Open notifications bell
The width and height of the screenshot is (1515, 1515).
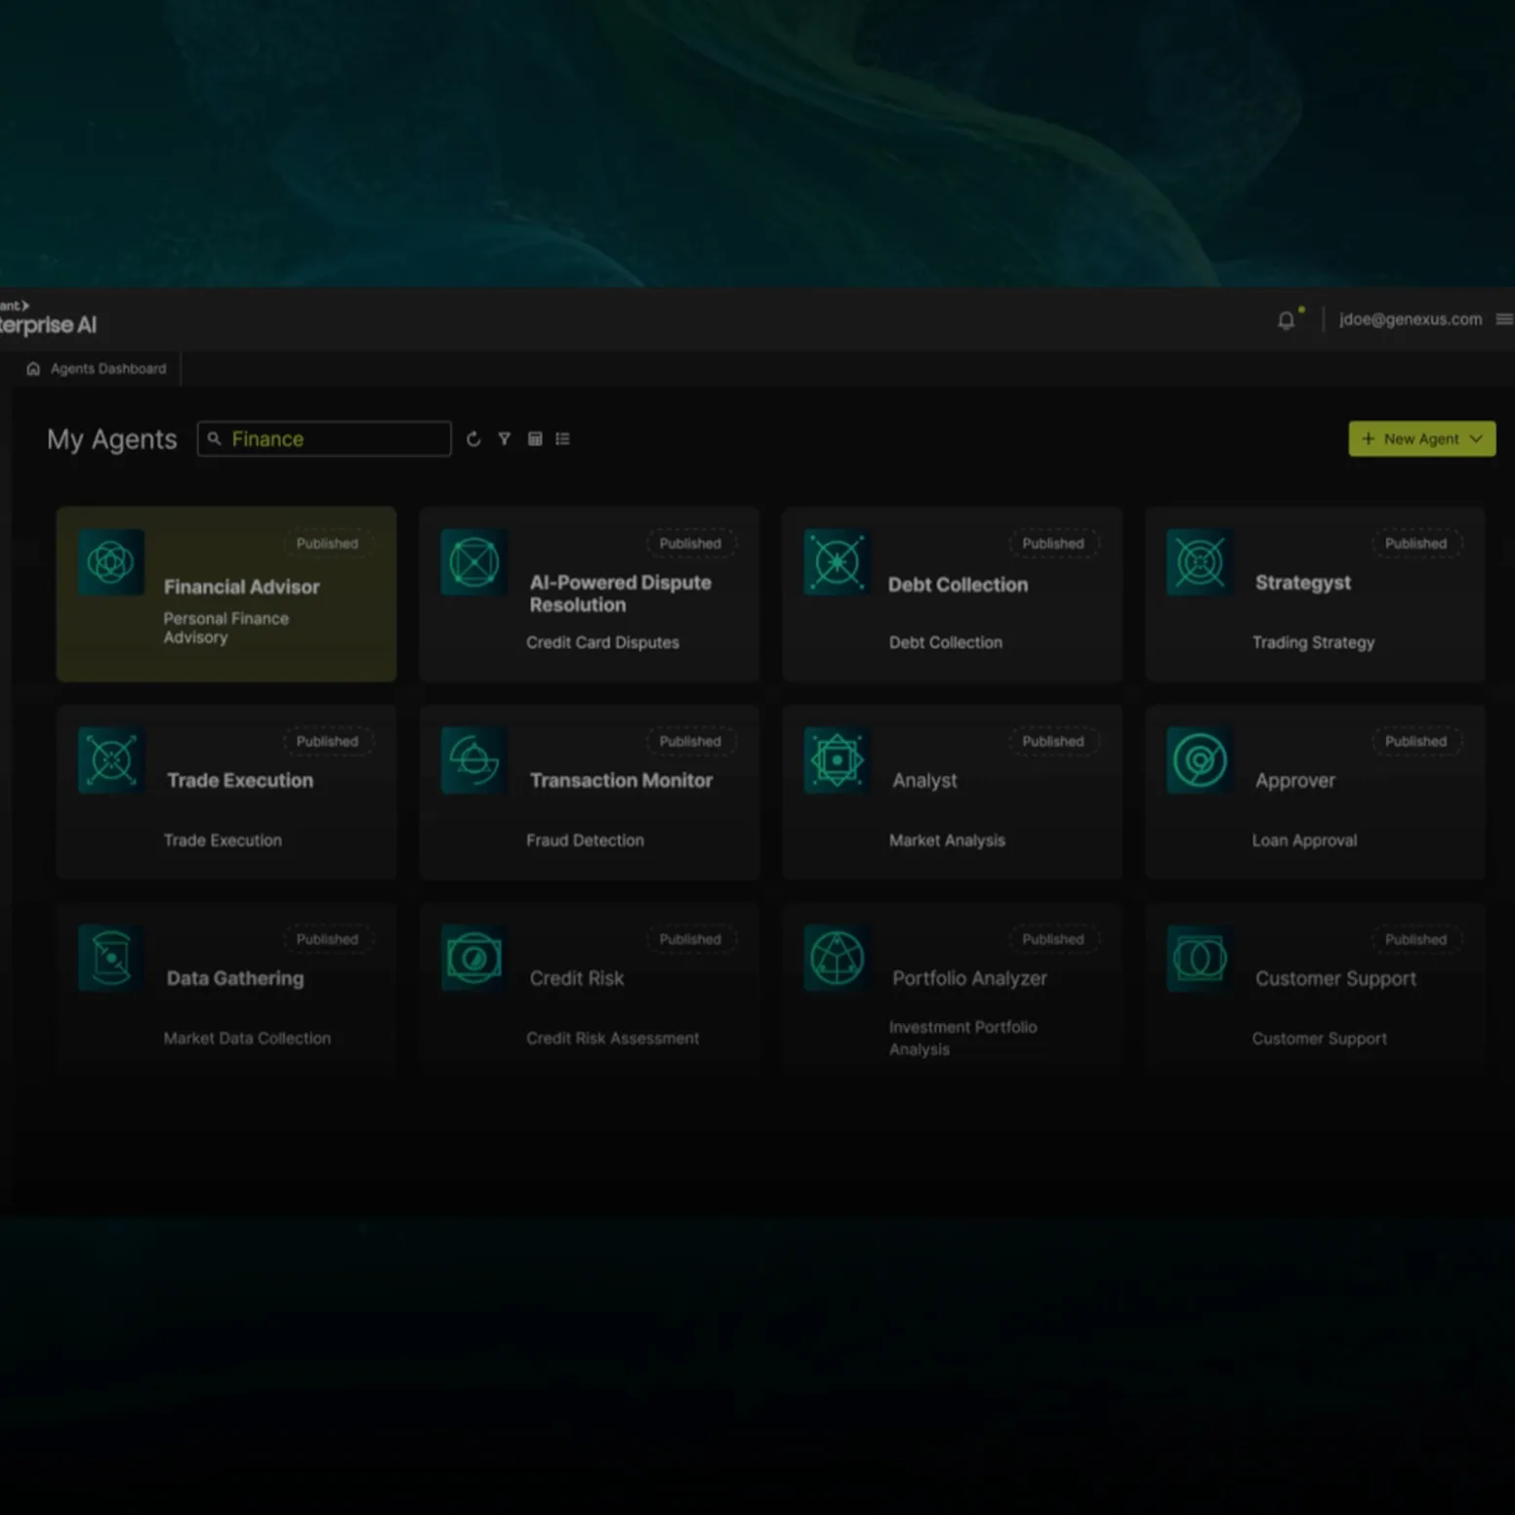[1287, 320]
